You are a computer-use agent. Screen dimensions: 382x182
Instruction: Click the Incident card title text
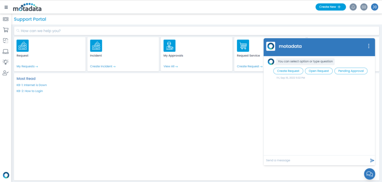coord(96,56)
